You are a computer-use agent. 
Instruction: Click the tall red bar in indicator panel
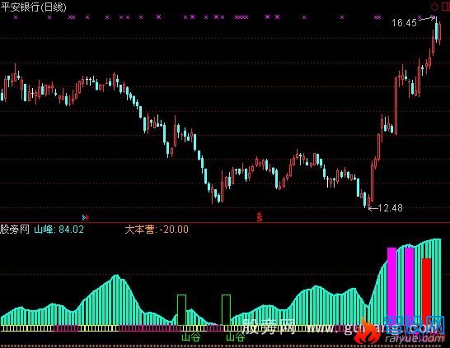(x=426, y=291)
